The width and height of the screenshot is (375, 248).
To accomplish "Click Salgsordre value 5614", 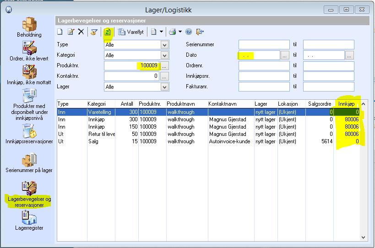I will point(327,141).
